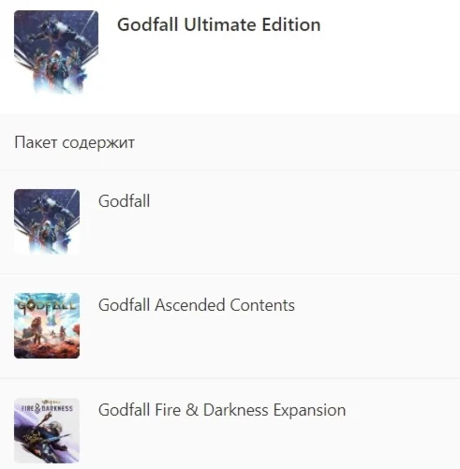
Task: Click the Godfall item title in the bundle list
Action: tap(125, 200)
